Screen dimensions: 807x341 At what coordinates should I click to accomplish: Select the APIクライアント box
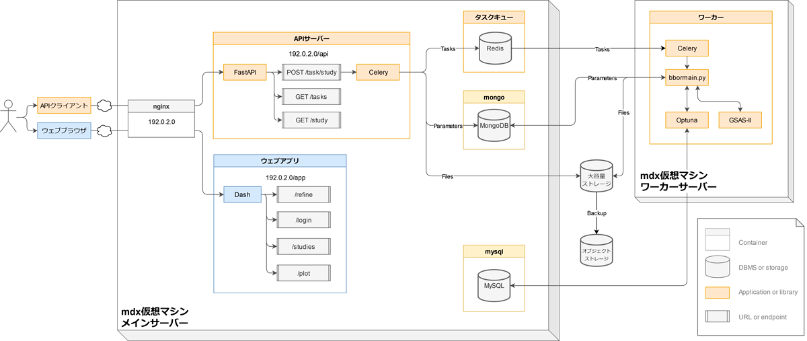pyautogui.click(x=64, y=106)
